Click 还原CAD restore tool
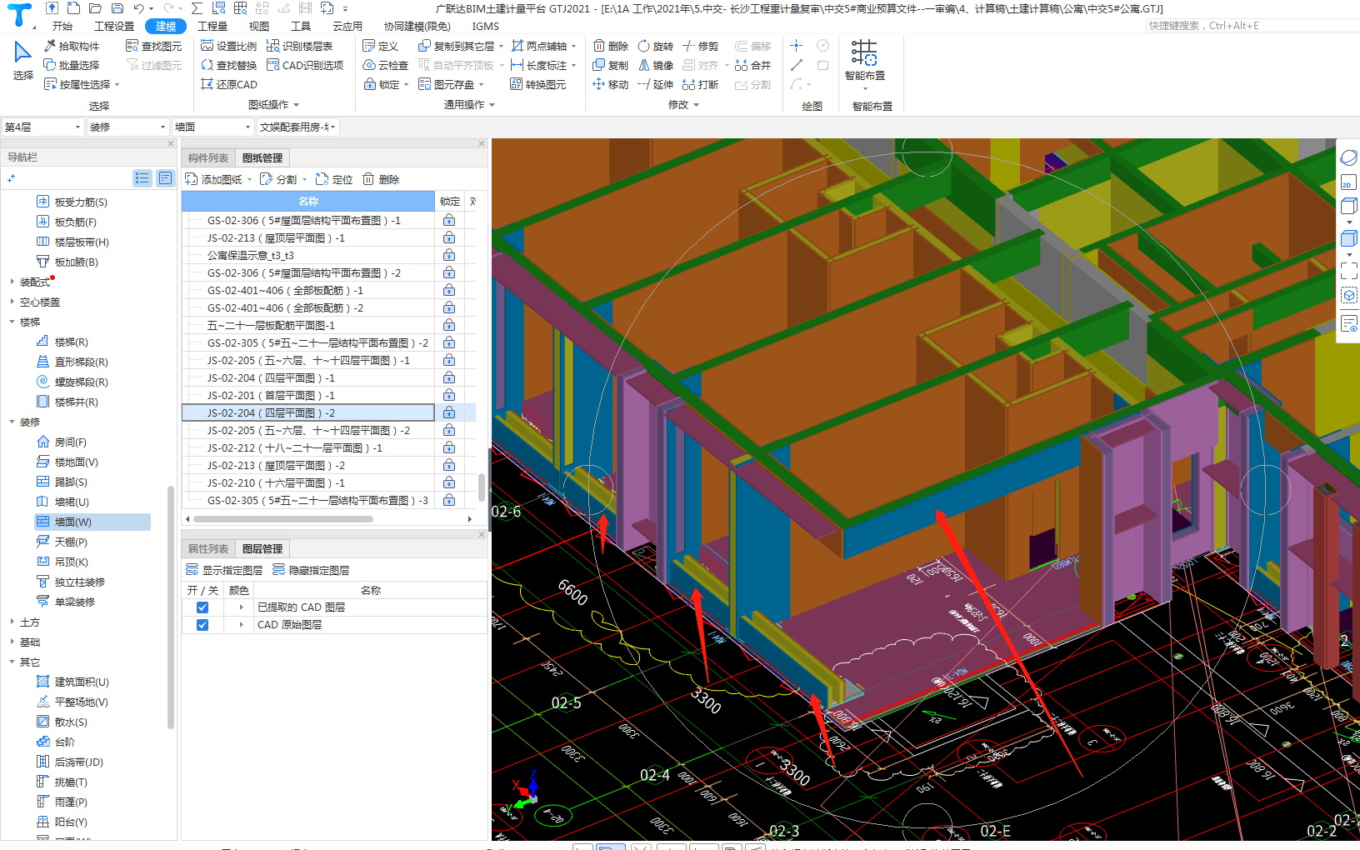Viewport: 1360px width, 850px height. coord(229,84)
